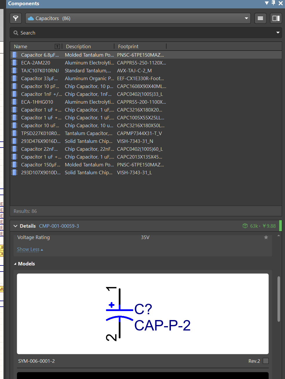Viewport: 285px width, 379px height.
Task: Click the CAP-P-2 symbol preview
Action: pos(143,314)
